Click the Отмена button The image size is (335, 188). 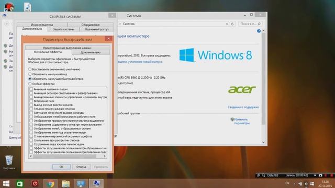point(81,167)
